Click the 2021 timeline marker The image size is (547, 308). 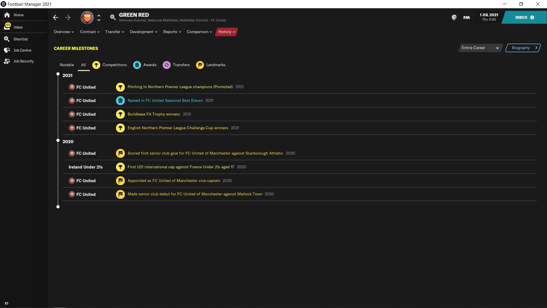tap(58, 74)
